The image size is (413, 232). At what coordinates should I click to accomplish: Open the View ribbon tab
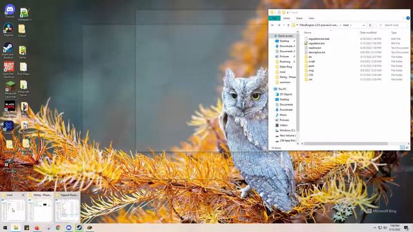point(311,18)
